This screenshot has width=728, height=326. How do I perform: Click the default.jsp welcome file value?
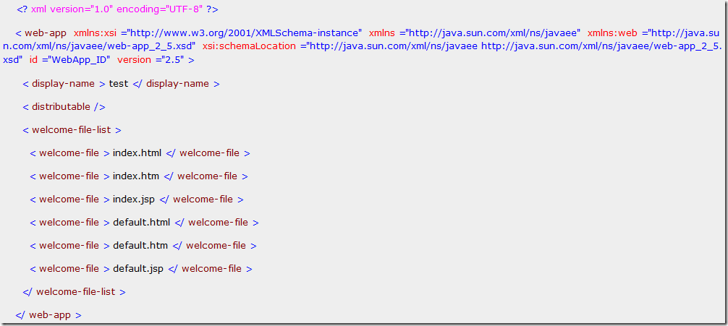(x=138, y=269)
